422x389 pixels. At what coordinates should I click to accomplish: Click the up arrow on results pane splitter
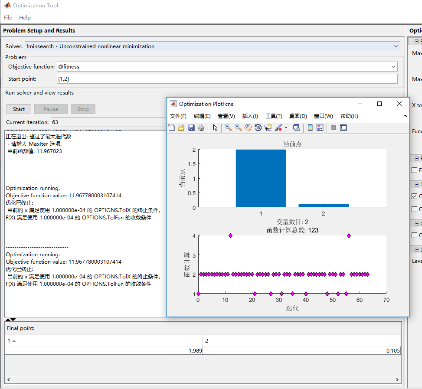coord(8,320)
